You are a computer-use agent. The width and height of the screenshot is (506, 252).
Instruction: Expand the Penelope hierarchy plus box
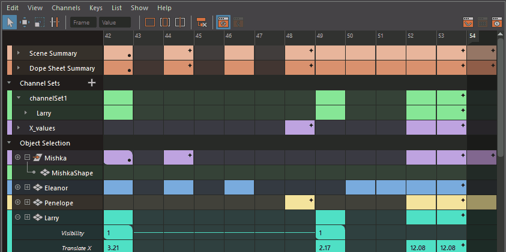[28, 203]
